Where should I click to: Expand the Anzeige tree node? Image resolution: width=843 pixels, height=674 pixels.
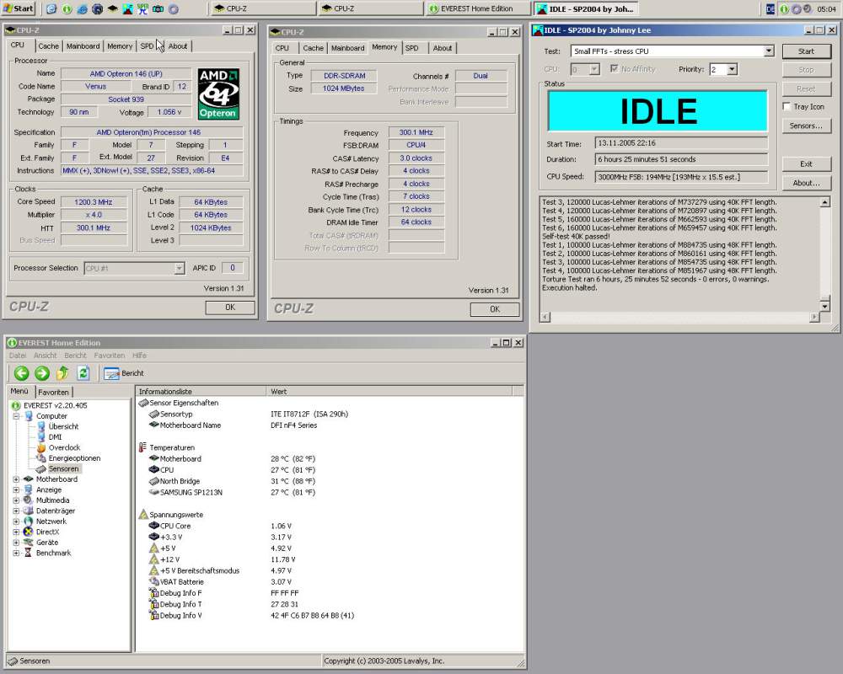(x=16, y=489)
